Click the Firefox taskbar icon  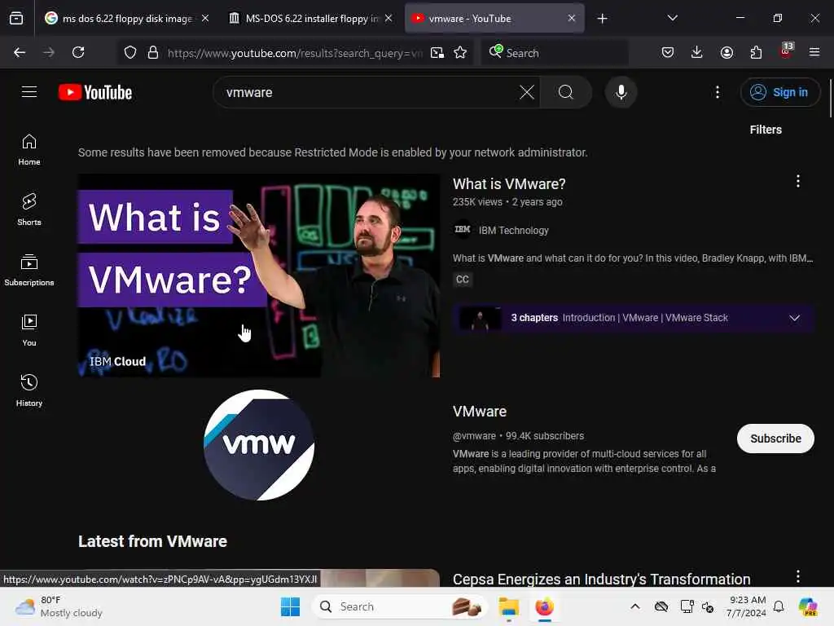[544, 606]
